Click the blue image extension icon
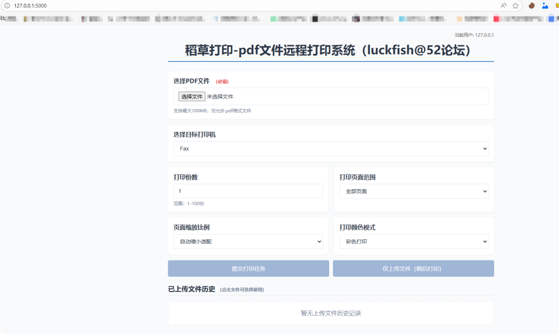The image size is (559, 334). click(544, 5)
